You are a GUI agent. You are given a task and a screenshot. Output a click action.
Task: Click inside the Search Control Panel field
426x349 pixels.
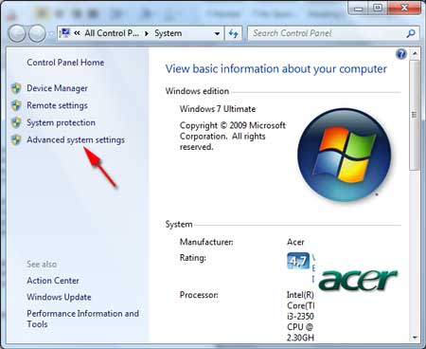[x=328, y=33]
